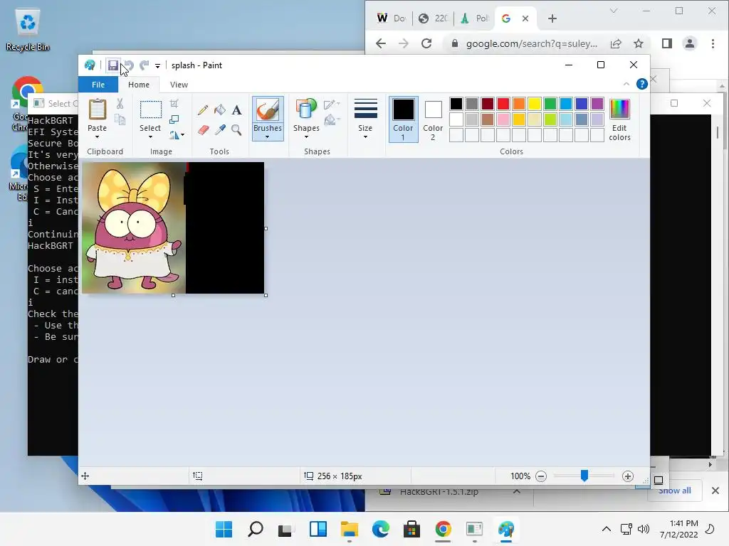
Task: Show hidden system tray icons
Action: (x=607, y=529)
